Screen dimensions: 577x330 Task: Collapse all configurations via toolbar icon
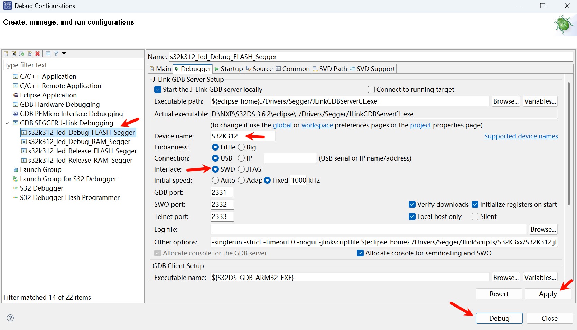pos(48,54)
